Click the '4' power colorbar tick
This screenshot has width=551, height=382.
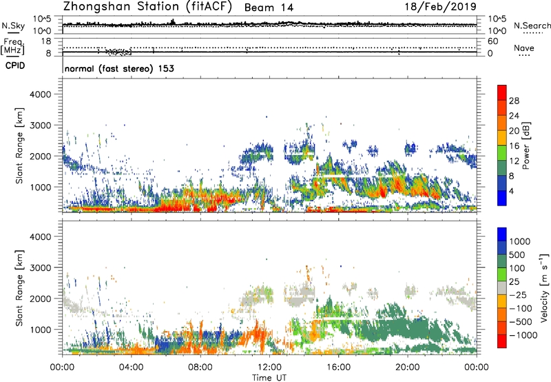[x=511, y=192]
